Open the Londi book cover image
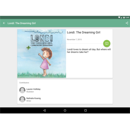 41,53
